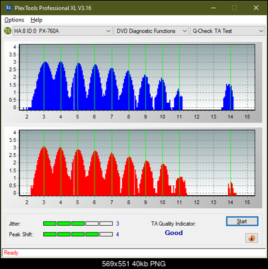This screenshot has width=268, height=269.
Task: Open the orange info button
Action: pyautogui.click(x=251, y=238)
